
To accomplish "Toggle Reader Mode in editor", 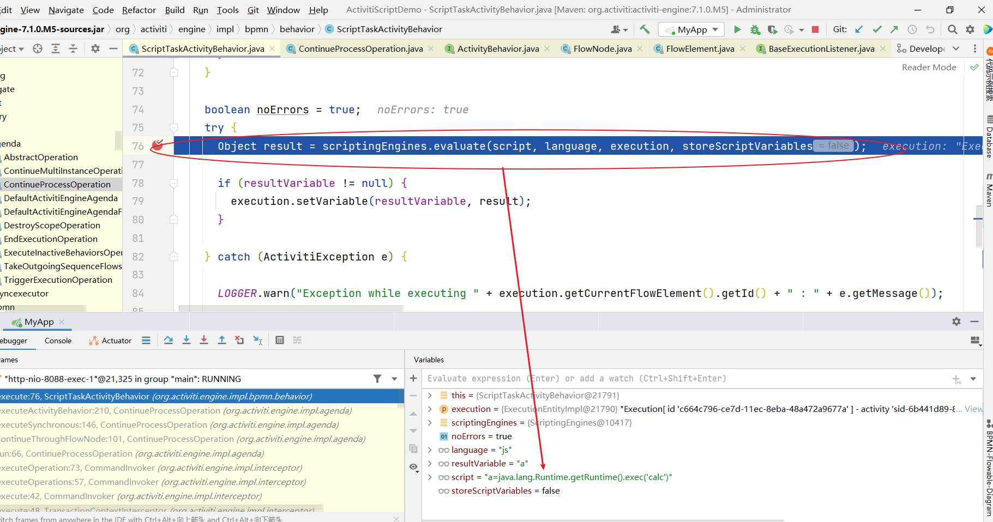I will [929, 67].
